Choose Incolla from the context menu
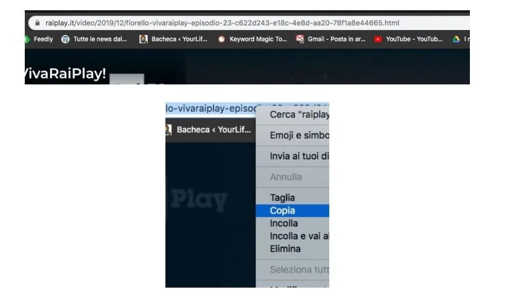The height and width of the screenshot is (293, 506). pyautogui.click(x=293, y=224)
